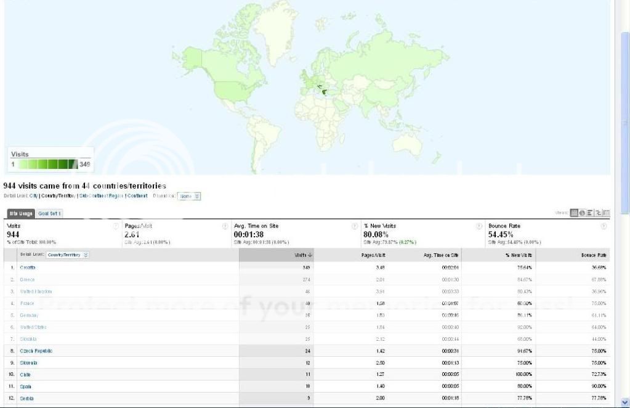
Task: Switch to pivot view icon
Action: [x=606, y=213]
